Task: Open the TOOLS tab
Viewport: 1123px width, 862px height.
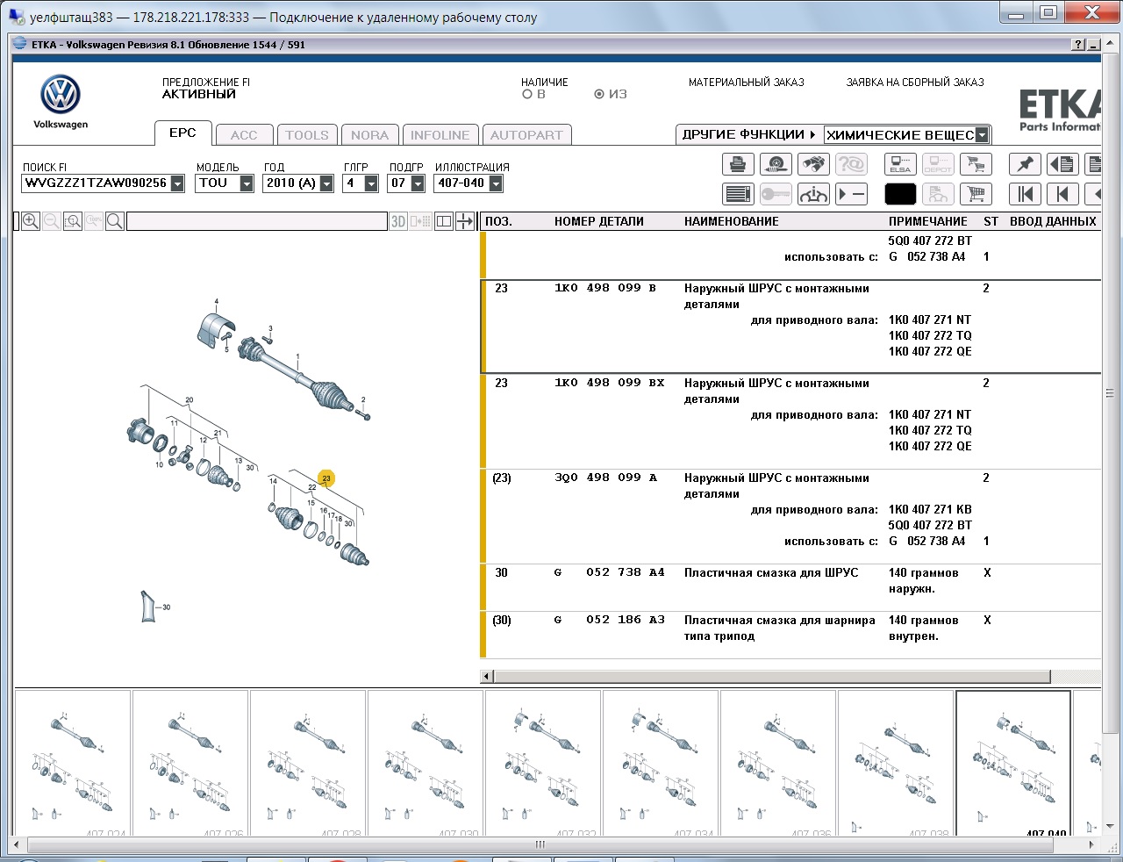Action: click(307, 135)
